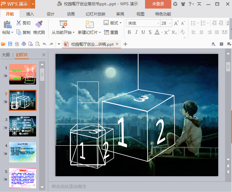Viewport: 232px width, 192px height.
Task: Align text right
Action: [209, 32]
